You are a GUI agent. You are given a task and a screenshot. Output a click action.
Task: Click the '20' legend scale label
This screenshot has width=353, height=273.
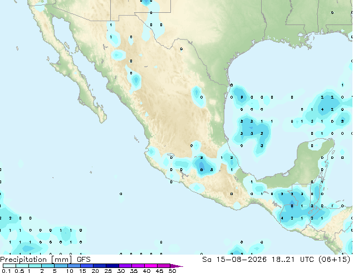pos(95,271)
